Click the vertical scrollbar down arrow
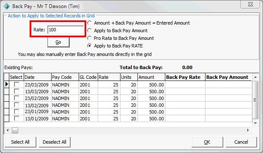 tap(255, 123)
